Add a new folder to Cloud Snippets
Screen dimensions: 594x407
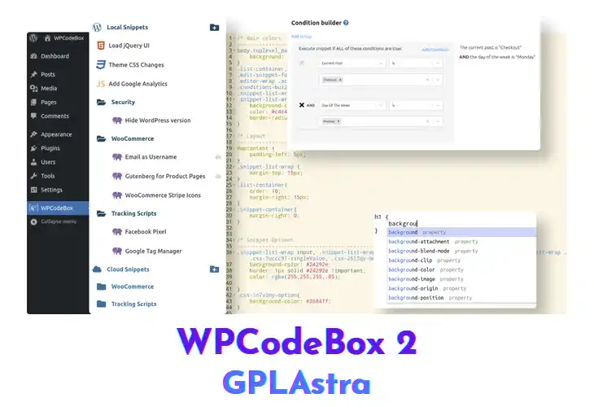[x=215, y=269]
